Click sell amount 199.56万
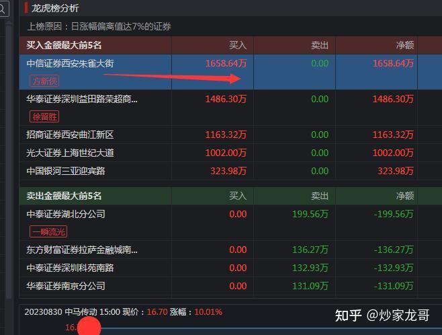Image resolution: width=442 pixels, height=335 pixels. tap(310, 214)
